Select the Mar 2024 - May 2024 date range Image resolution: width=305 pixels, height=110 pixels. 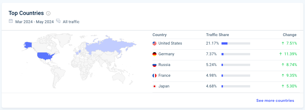(34, 22)
